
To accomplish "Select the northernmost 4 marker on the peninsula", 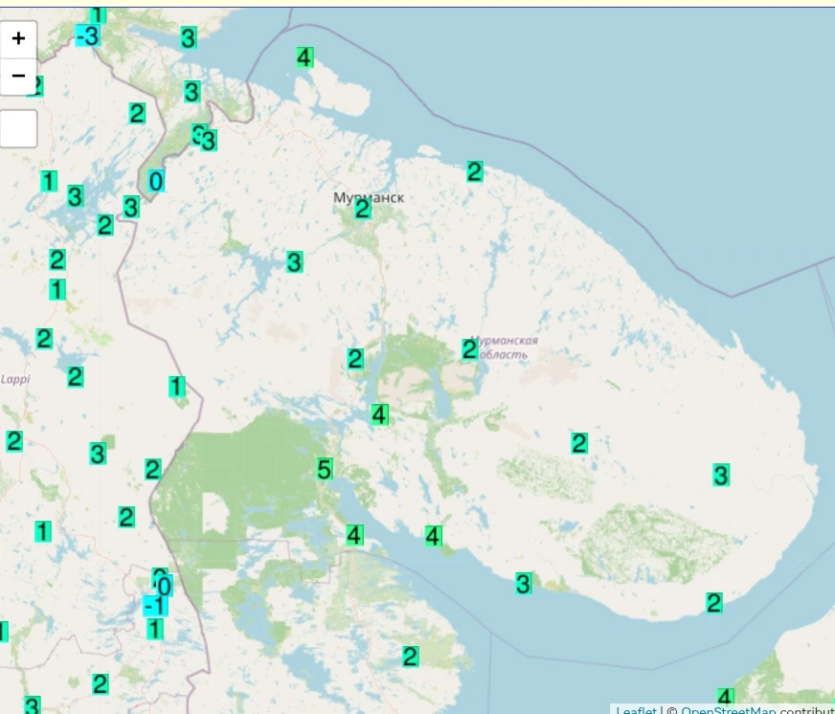I will tap(305, 57).
